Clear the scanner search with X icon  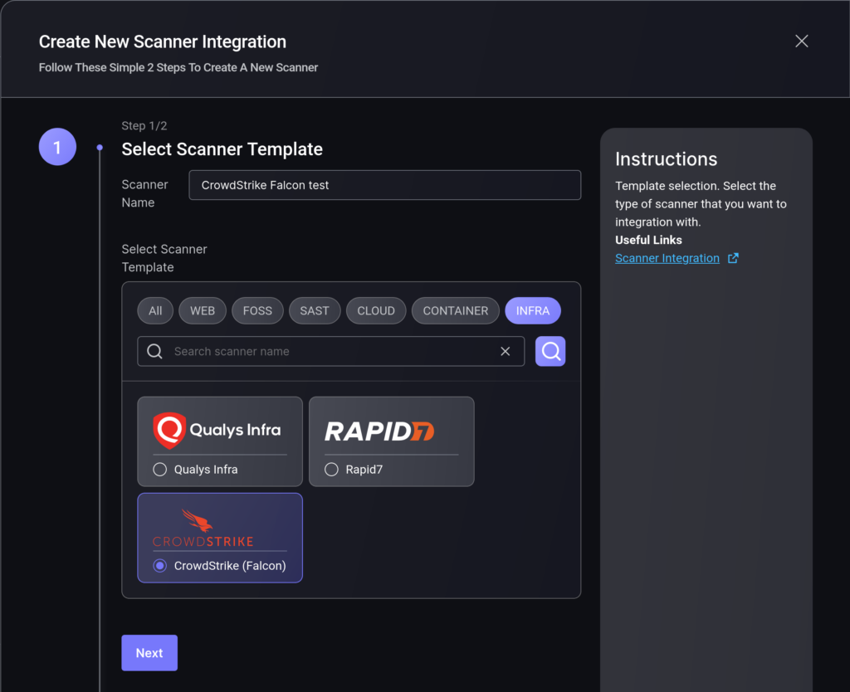click(x=505, y=351)
